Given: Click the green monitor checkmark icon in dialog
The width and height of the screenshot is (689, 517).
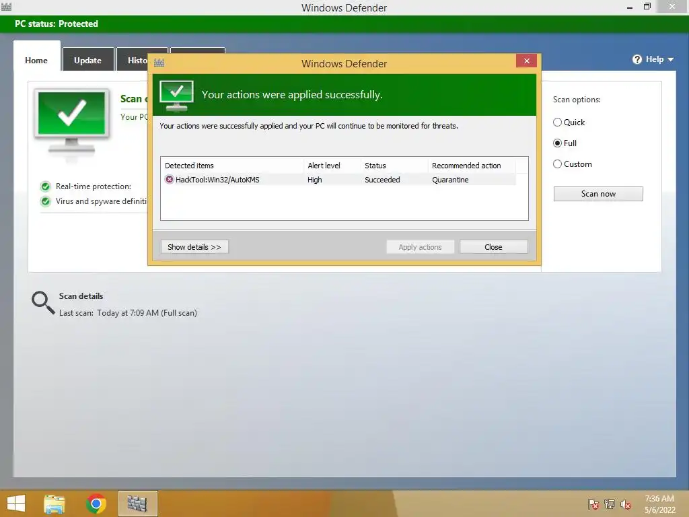Looking at the screenshot, I should click(177, 96).
